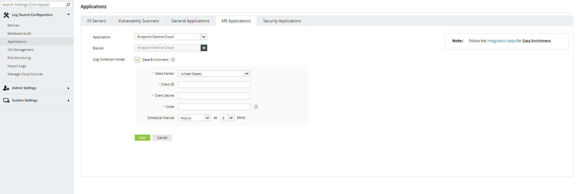The height and width of the screenshot is (194, 577).
Task: Click the search magnifier icon in settings search
Action: pos(68,5)
